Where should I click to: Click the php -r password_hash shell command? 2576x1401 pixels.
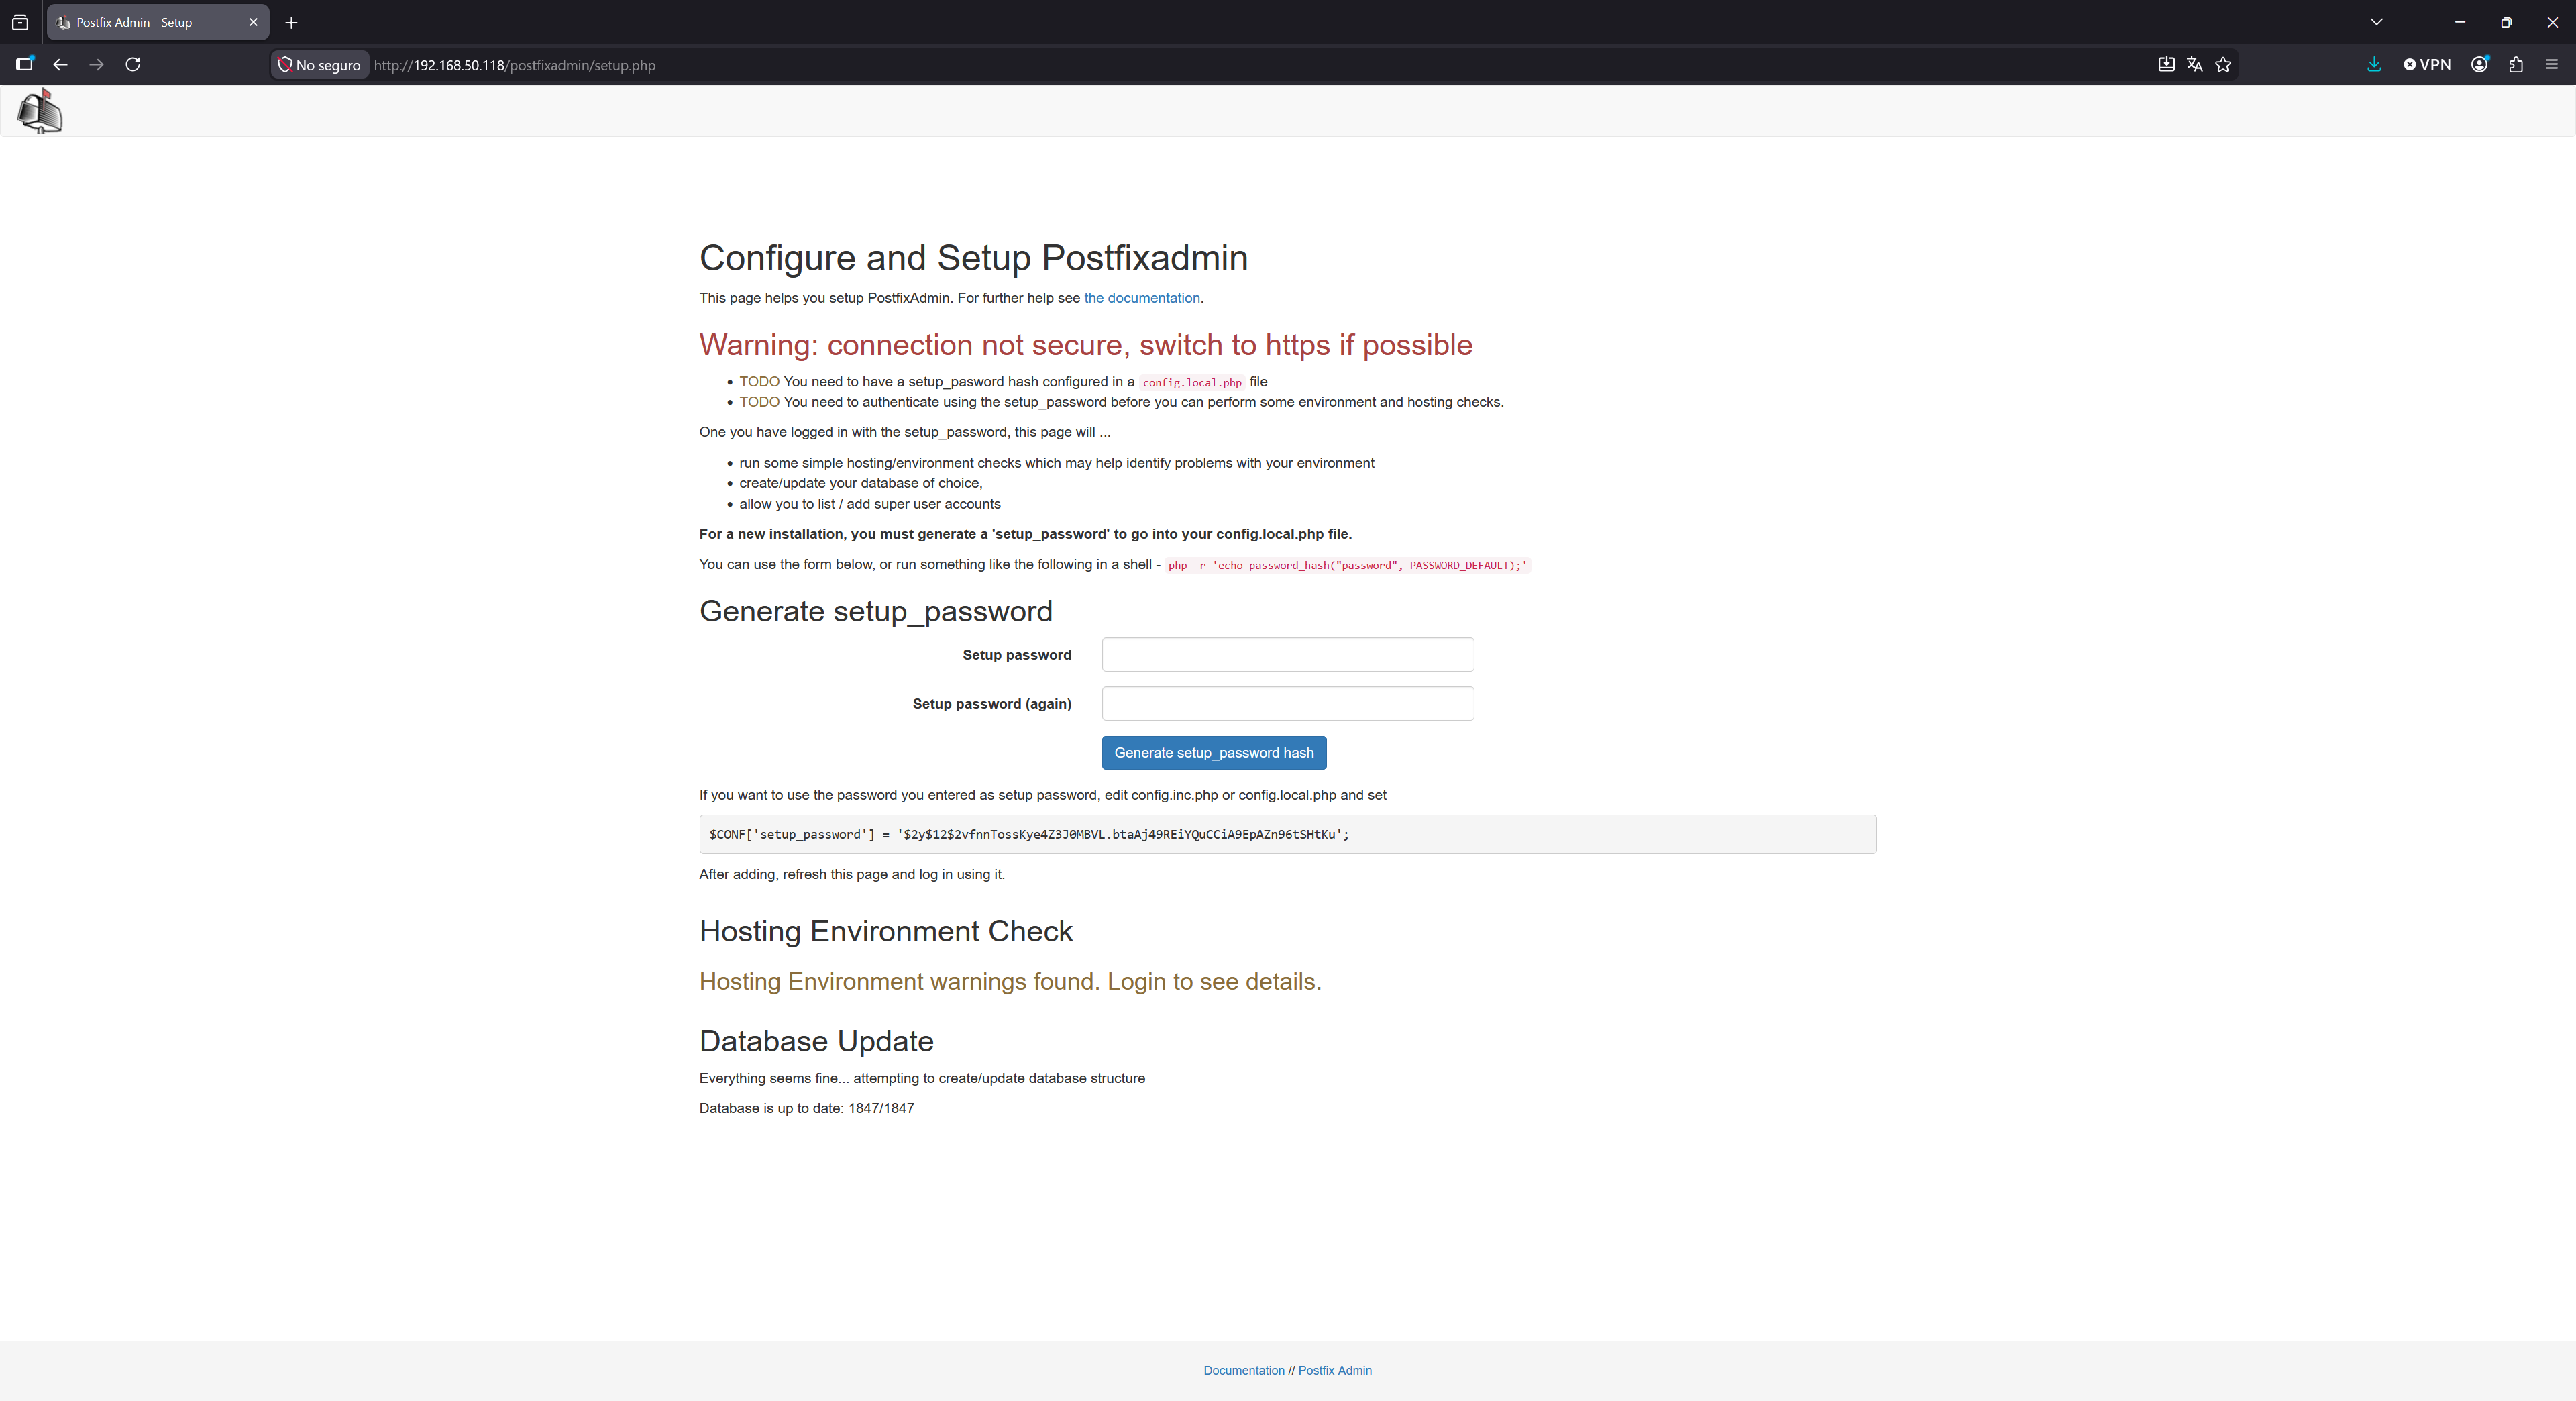click(1347, 565)
